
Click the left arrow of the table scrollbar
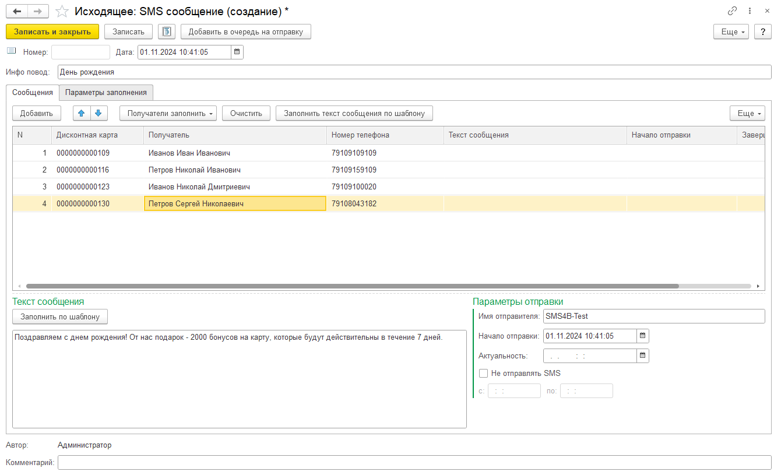tap(19, 286)
